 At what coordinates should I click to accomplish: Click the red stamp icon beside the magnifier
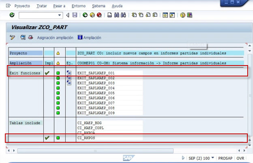tap(30, 37)
